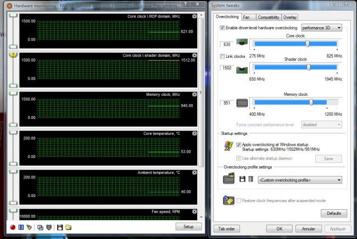The image size is (357, 239).
Task: Open the Custom overclocking profile dropdown
Action: (x=300, y=180)
